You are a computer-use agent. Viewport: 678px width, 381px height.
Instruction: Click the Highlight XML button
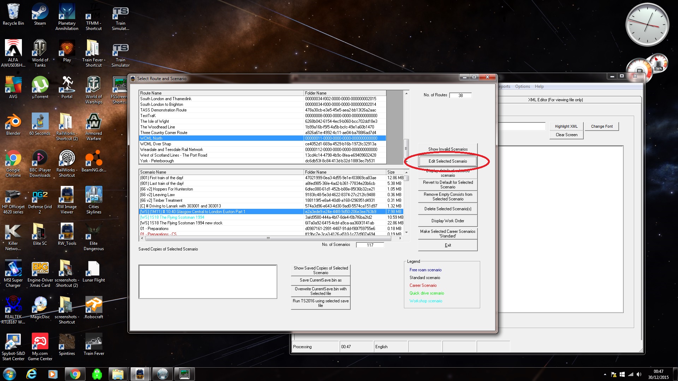[566, 126]
